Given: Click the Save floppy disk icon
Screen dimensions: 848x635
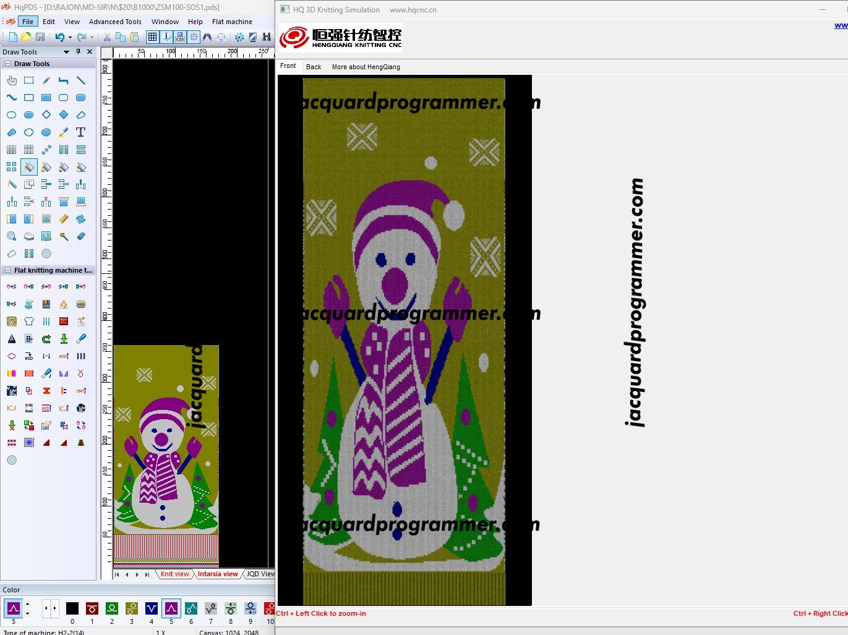Looking at the screenshot, I should click(x=40, y=37).
